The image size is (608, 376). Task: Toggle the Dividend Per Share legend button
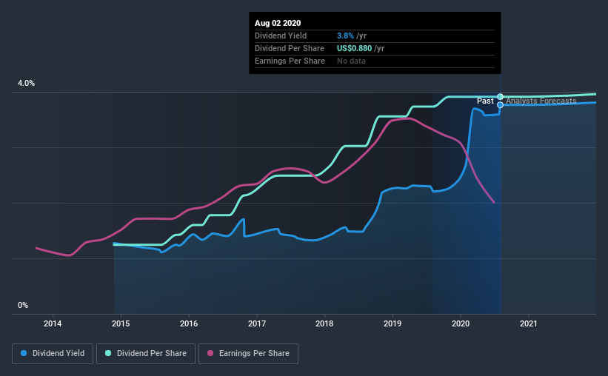[x=146, y=354]
